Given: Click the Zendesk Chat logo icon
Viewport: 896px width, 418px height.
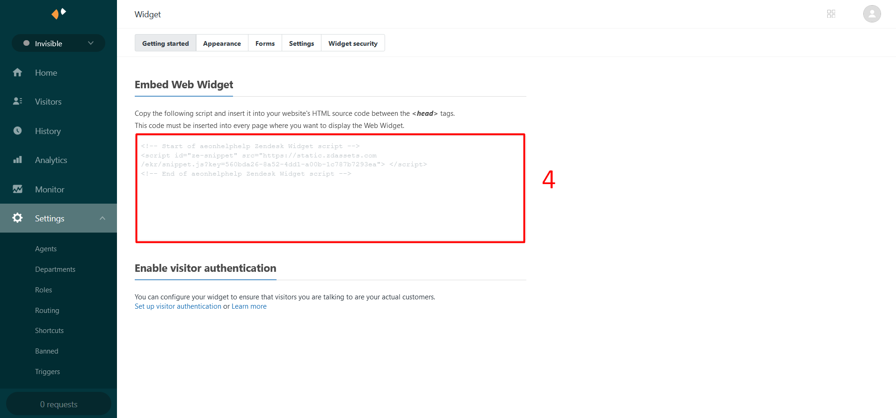Looking at the screenshot, I should (x=58, y=13).
